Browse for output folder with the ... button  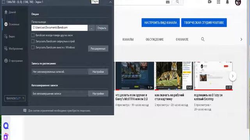pyautogui.click(x=91, y=28)
